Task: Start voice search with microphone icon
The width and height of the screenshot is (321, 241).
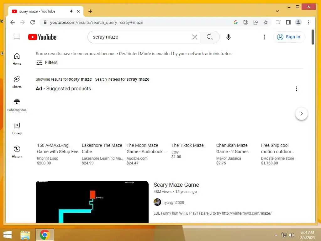Action: pyautogui.click(x=229, y=37)
